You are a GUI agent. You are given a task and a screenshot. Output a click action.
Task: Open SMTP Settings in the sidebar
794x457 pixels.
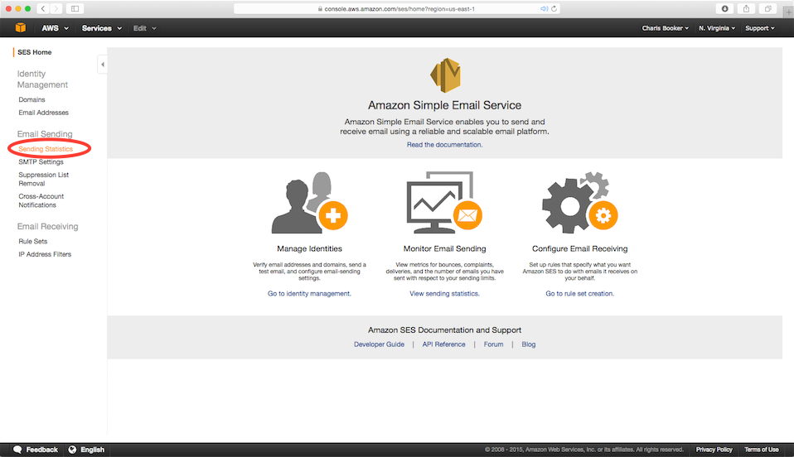[x=41, y=162]
